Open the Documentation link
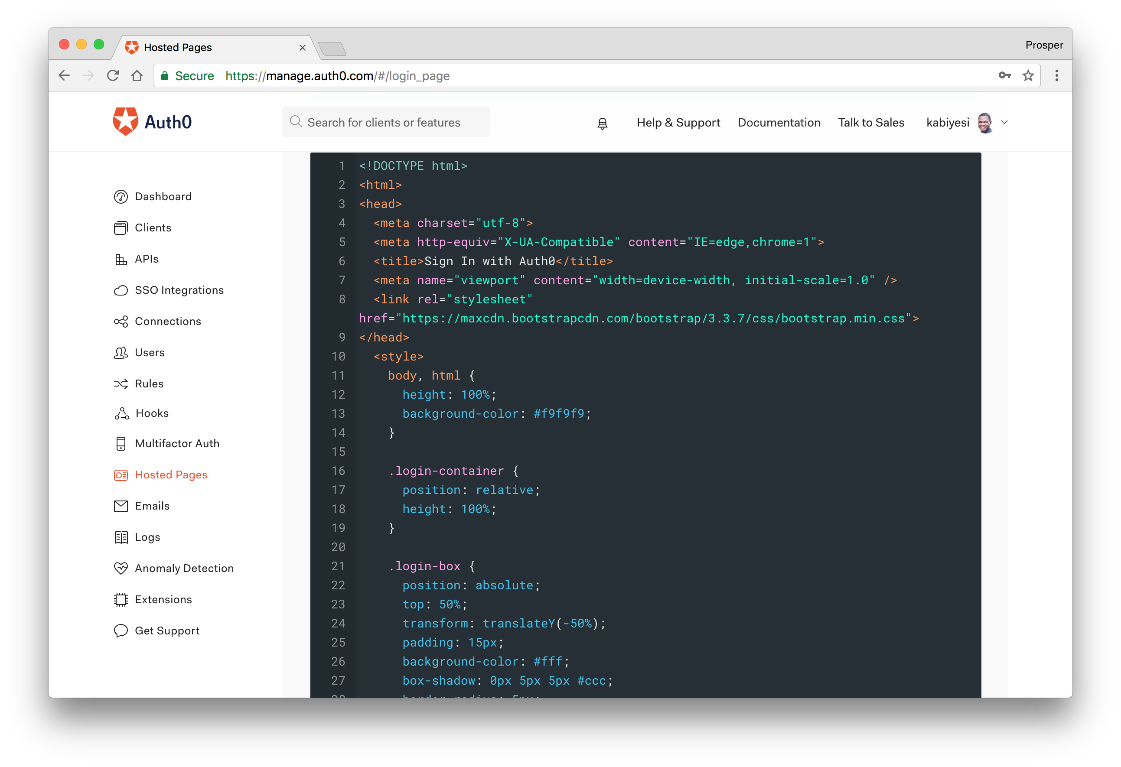Viewport: 1121px width, 767px height. point(779,123)
